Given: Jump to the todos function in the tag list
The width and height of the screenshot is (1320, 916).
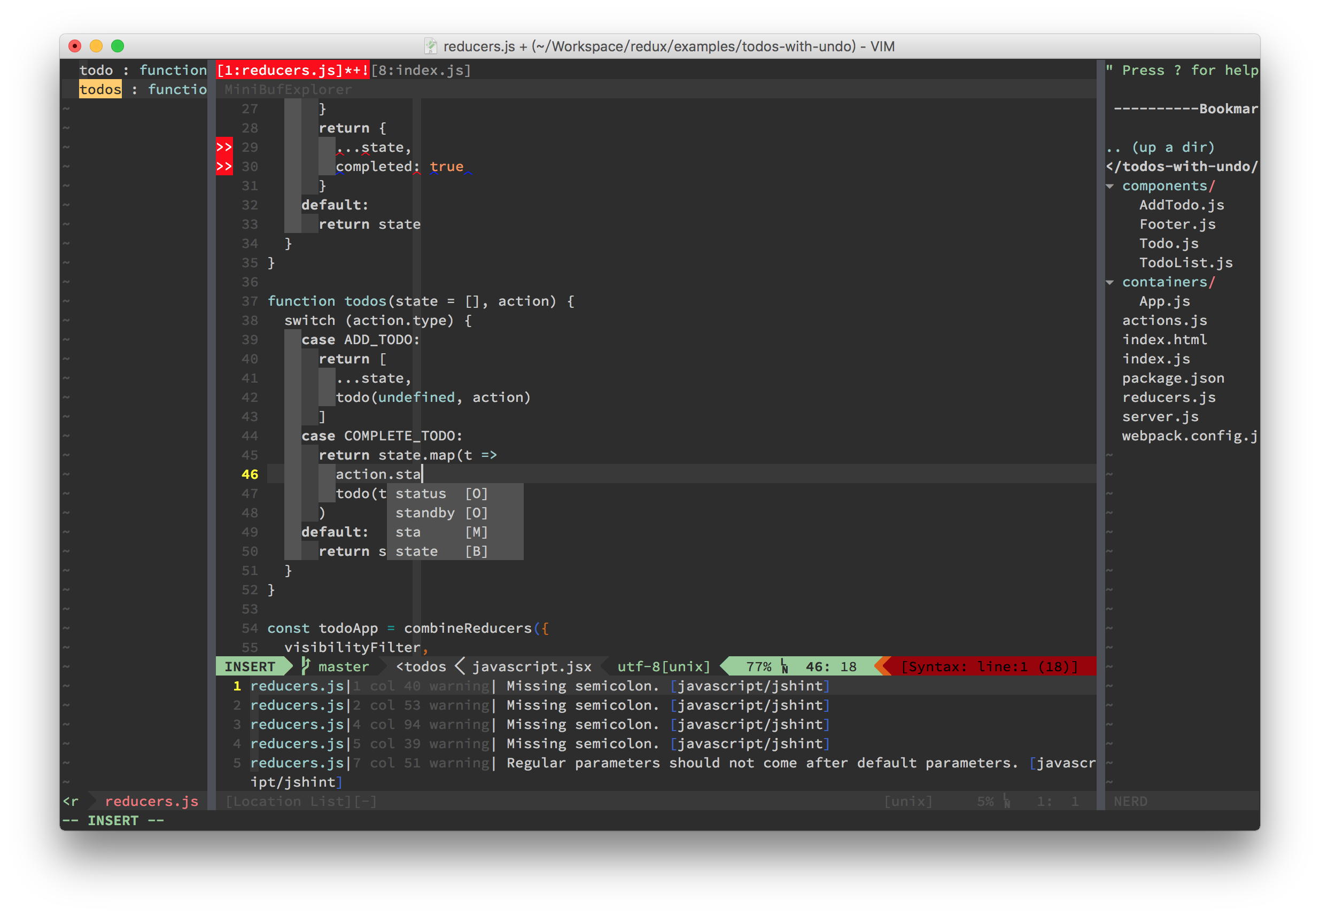Looking at the screenshot, I should (100, 90).
